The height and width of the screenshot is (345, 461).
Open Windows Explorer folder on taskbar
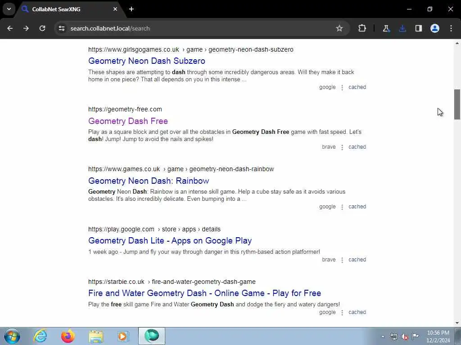coord(96,336)
